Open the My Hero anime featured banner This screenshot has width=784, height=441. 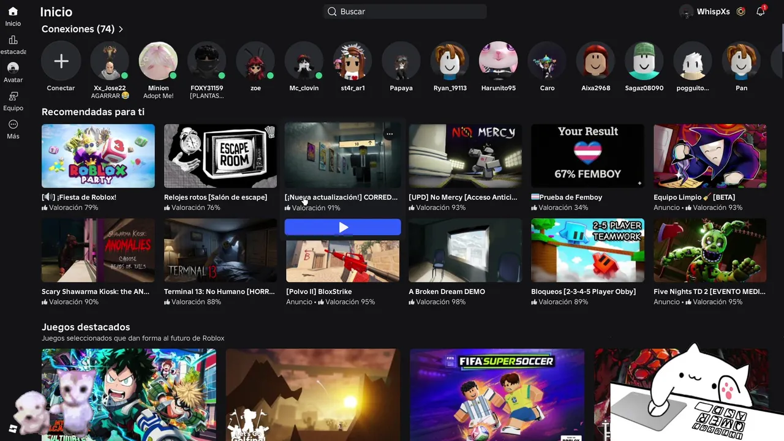point(129,395)
